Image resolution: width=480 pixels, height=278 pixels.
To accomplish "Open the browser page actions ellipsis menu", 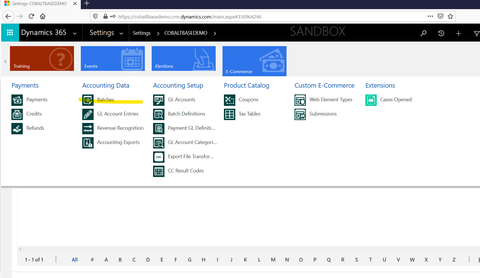I will point(430,16).
